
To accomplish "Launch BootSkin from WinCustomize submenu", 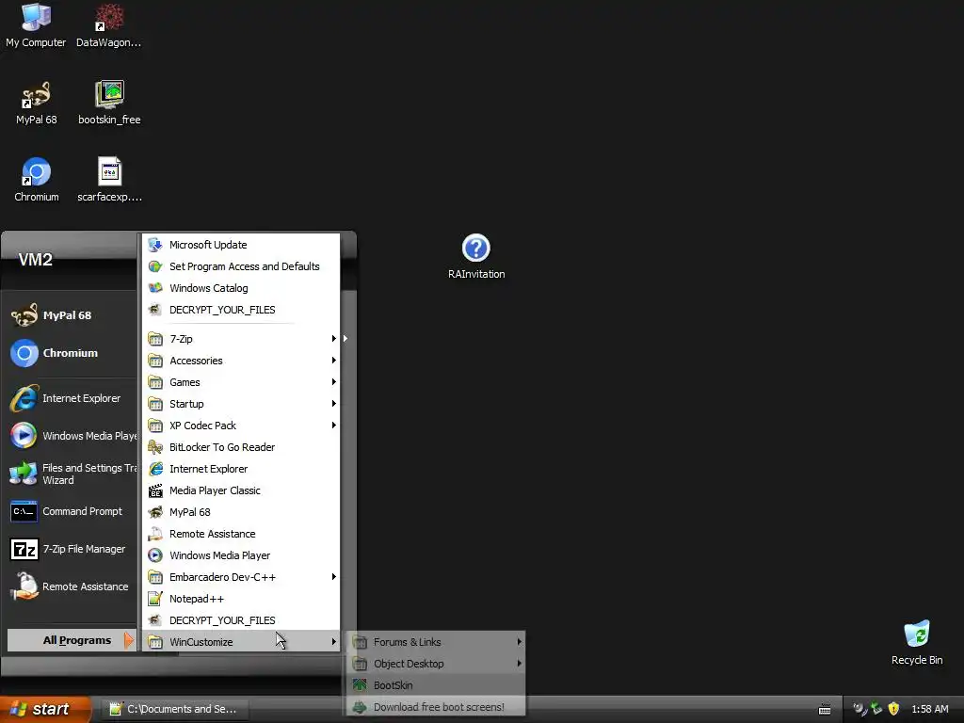I will pyautogui.click(x=437, y=685).
